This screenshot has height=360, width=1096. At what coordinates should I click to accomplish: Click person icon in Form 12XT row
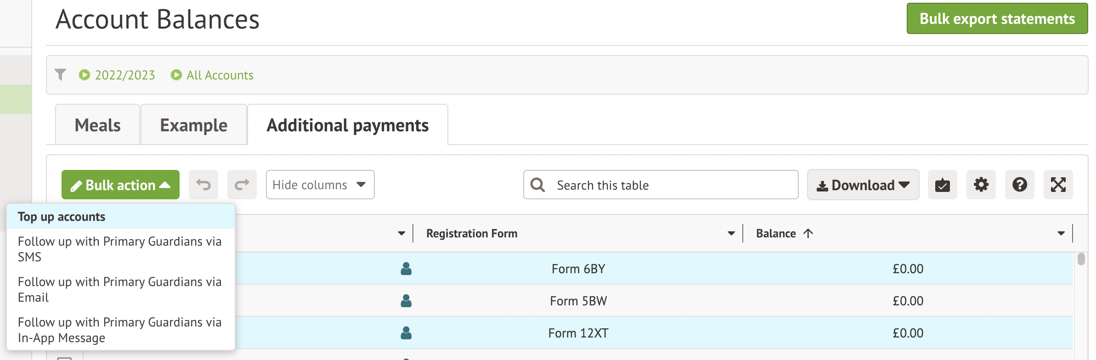(x=406, y=333)
